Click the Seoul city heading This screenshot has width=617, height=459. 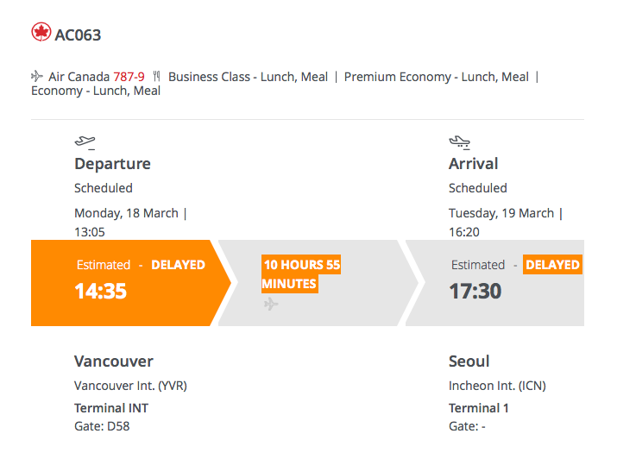pyautogui.click(x=469, y=361)
